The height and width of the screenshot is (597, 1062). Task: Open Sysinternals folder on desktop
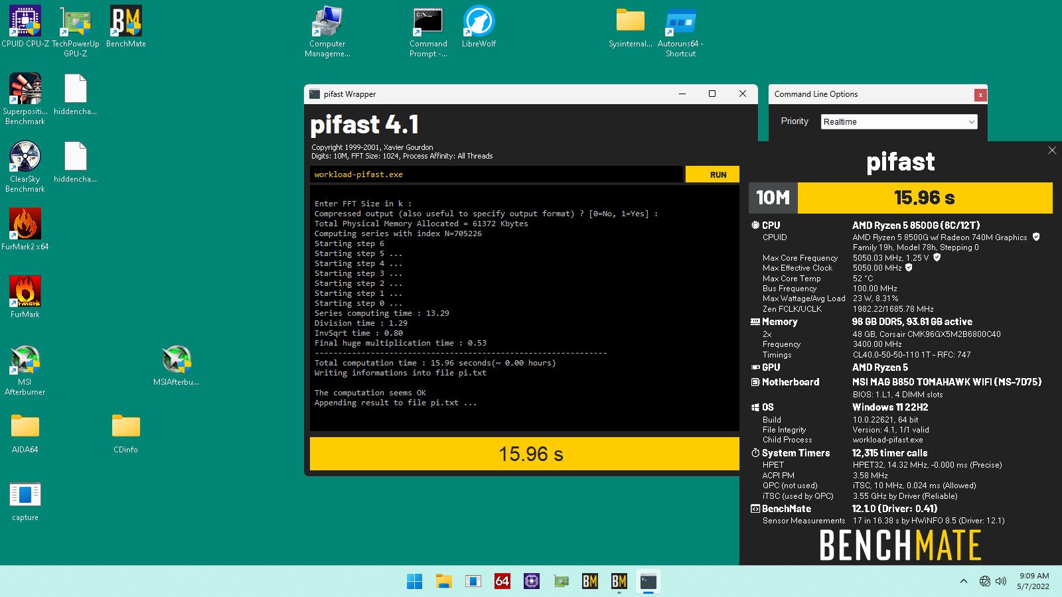pyautogui.click(x=631, y=27)
